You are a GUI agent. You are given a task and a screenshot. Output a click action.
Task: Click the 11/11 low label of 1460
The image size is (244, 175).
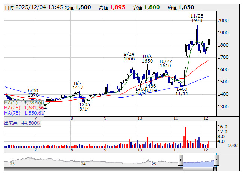(x=182, y=92)
